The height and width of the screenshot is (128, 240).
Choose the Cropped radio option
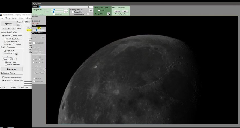tap(13, 44)
